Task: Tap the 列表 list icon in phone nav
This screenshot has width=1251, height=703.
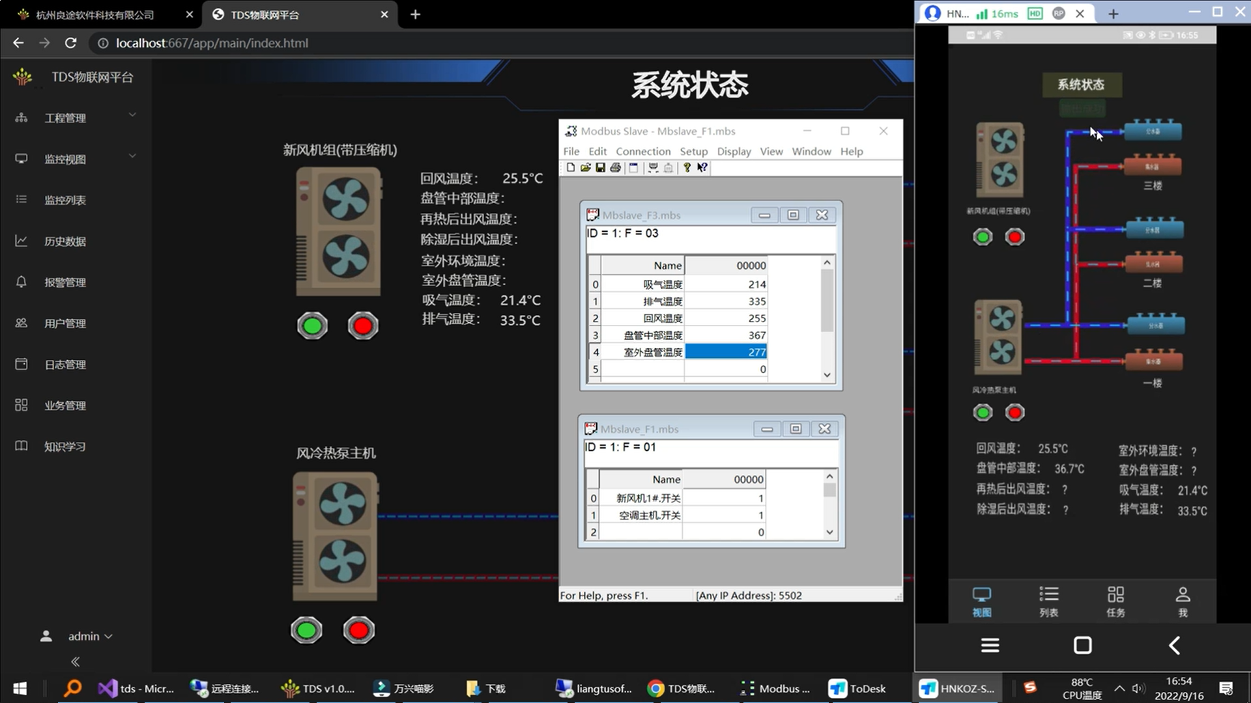Action: (x=1048, y=601)
